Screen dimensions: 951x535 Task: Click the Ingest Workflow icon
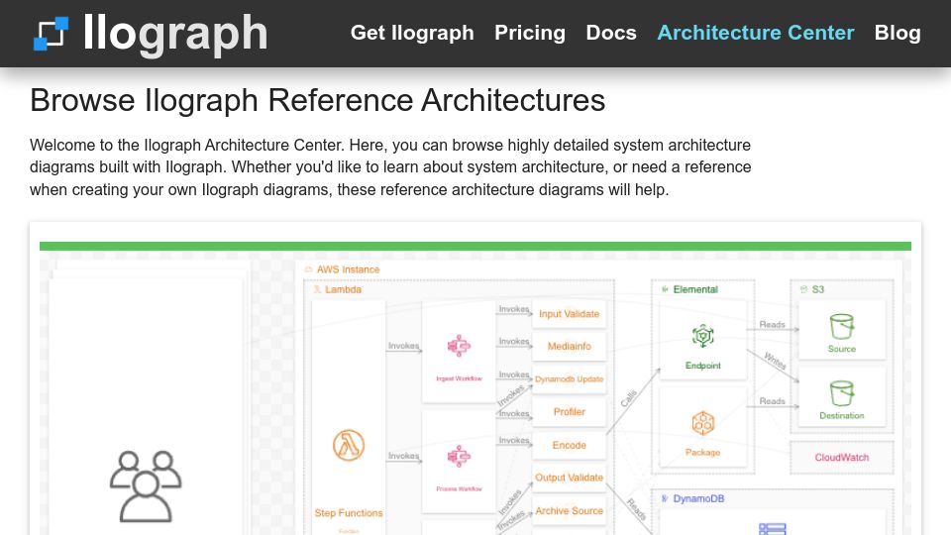click(x=459, y=346)
